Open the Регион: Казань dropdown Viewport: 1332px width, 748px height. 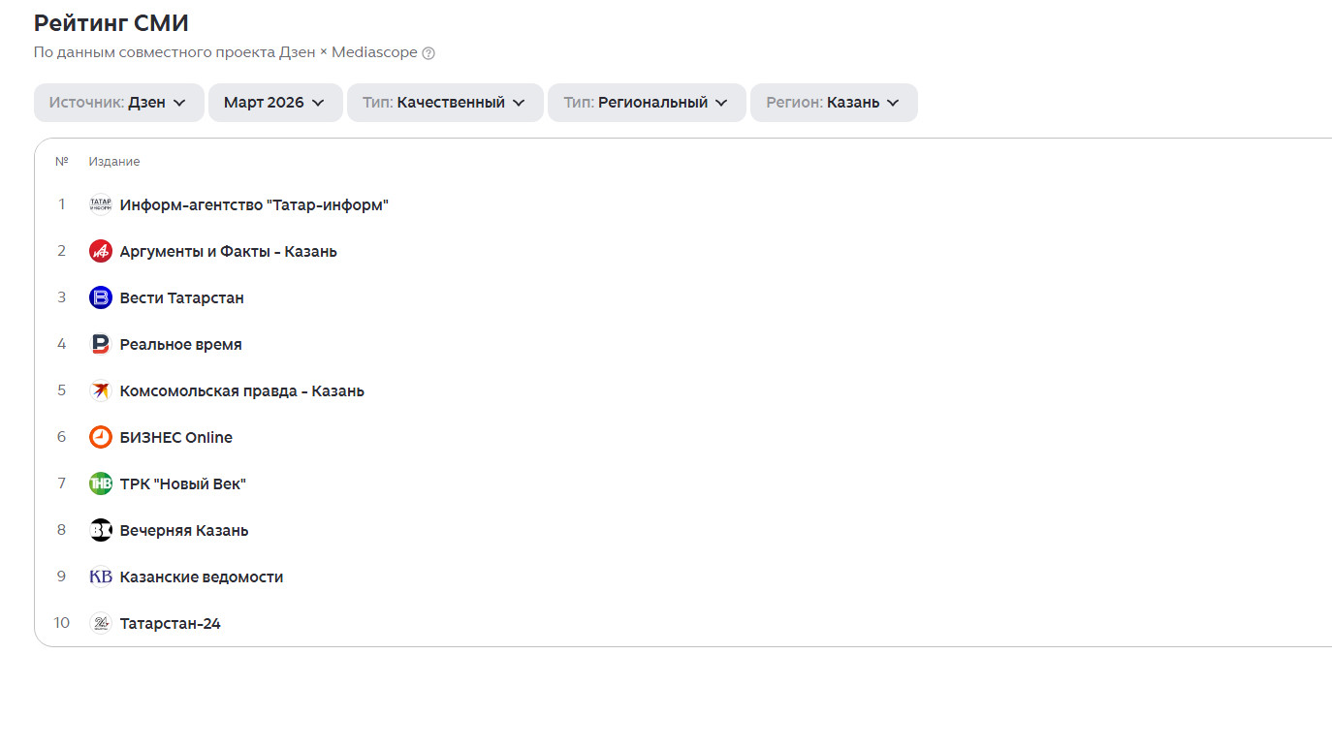(x=833, y=103)
